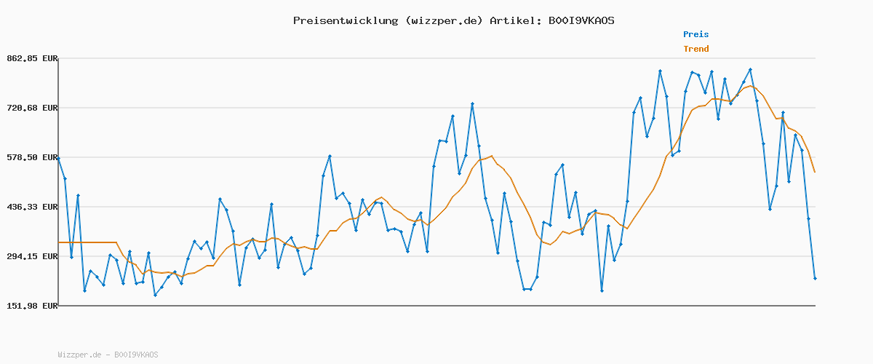The width and height of the screenshot is (873, 364).
Task: Click the flat starting segment of trend line
Action: (87, 242)
